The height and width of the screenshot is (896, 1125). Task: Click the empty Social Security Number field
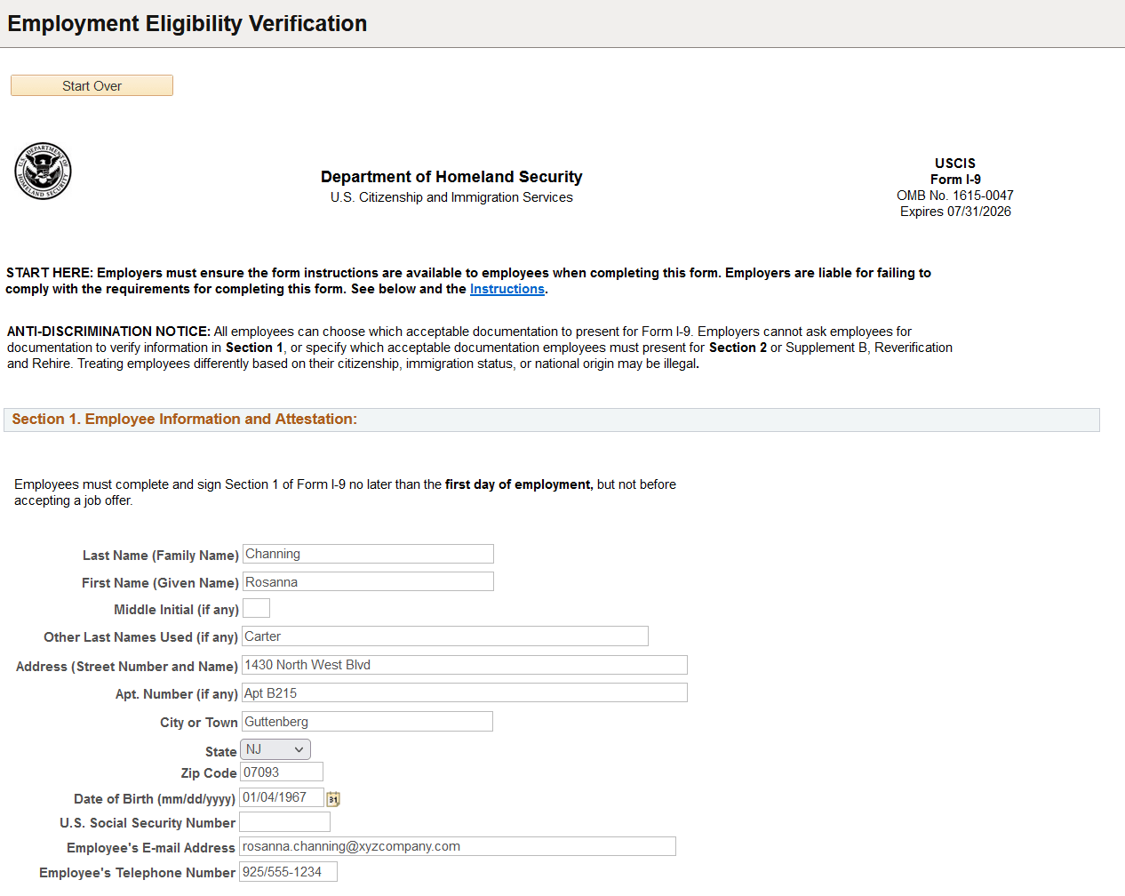click(284, 821)
